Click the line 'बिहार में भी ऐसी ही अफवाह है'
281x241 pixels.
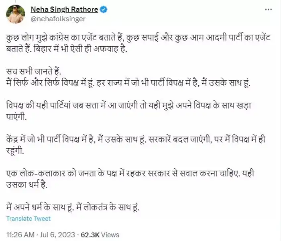tap(80, 49)
